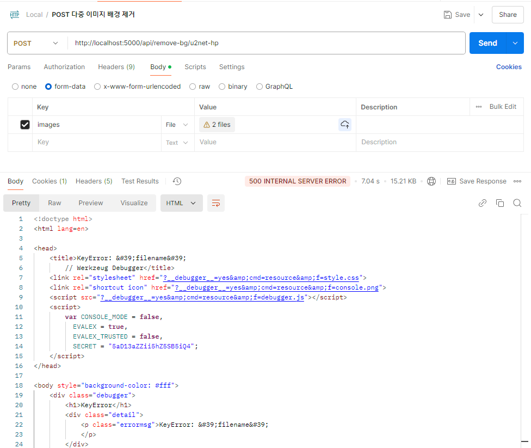Click the empty row Description field
This screenshot has width=531, height=448.
[x=440, y=142]
